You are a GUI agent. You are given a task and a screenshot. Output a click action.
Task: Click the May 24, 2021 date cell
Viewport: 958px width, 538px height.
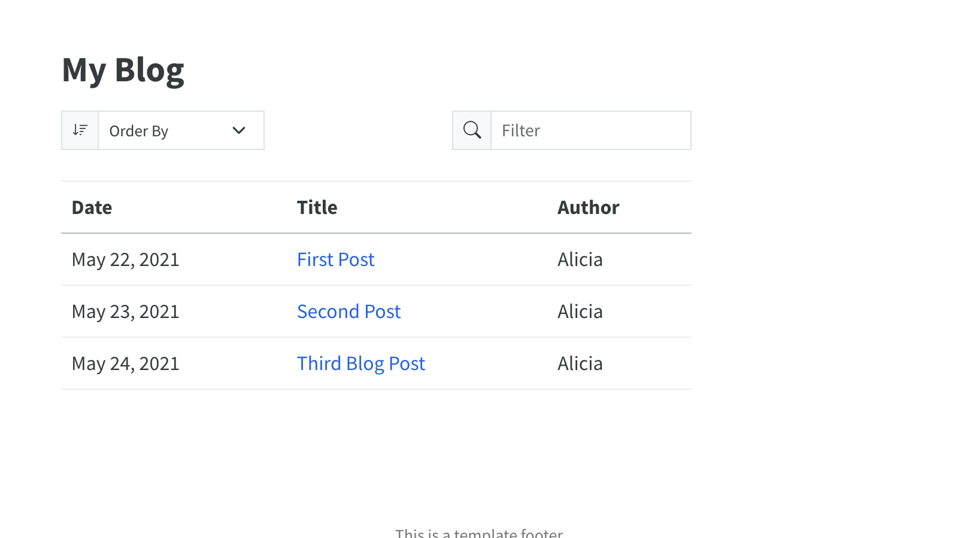tap(126, 363)
